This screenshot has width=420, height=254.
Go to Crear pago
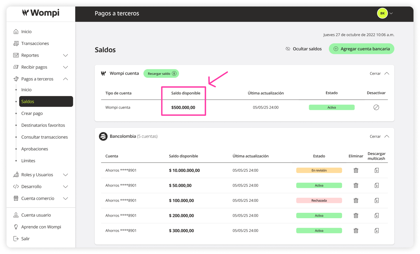click(32, 113)
